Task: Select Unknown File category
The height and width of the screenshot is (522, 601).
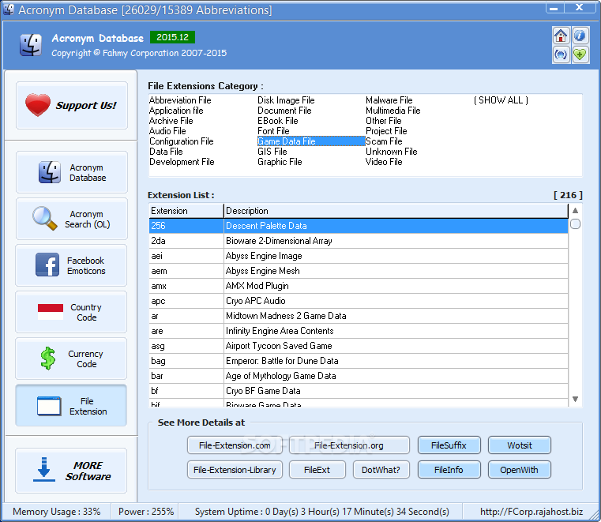Action: [392, 152]
